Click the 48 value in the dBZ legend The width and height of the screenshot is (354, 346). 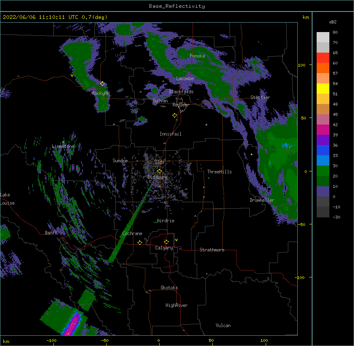(x=335, y=104)
